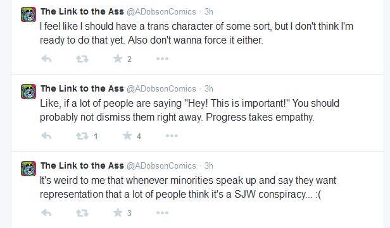Retweet the trans character tweet
The height and width of the screenshot is (228, 390).
pyautogui.click(x=82, y=59)
